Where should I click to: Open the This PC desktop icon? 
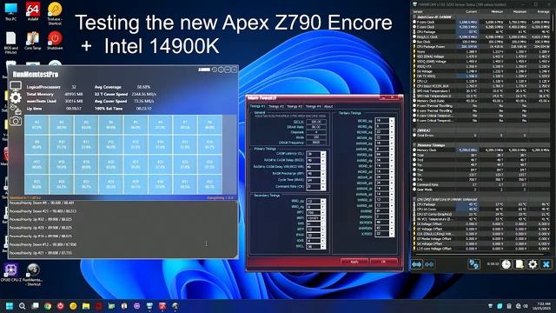(x=11, y=11)
